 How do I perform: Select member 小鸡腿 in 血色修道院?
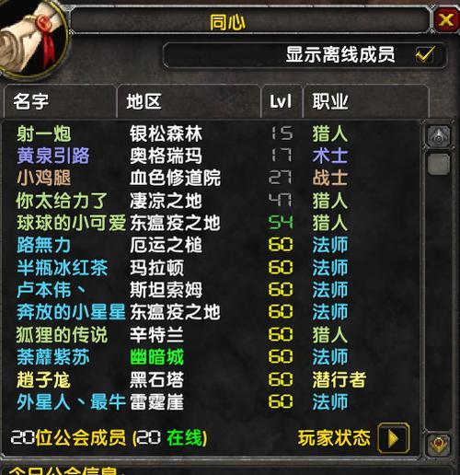pos(212,179)
